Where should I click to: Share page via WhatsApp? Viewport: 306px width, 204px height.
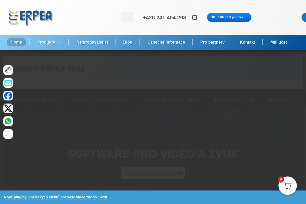pos(8,121)
